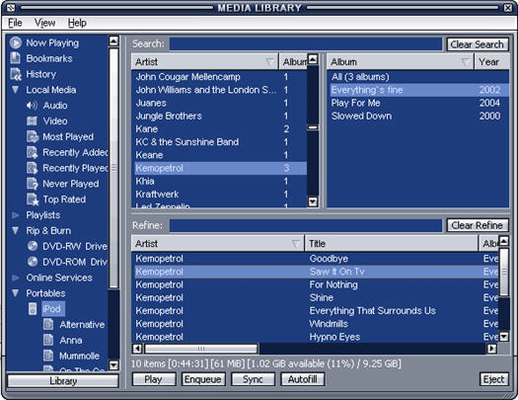Click into the Refine input field
The width and height of the screenshot is (518, 400).
pos(306,225)
